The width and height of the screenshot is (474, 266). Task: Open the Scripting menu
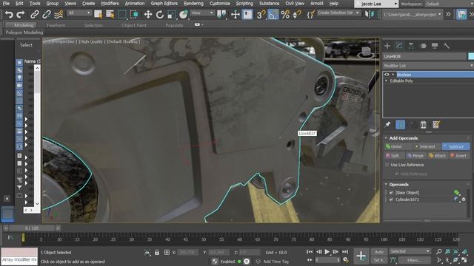pyautogui.click(x=244, y=4)
